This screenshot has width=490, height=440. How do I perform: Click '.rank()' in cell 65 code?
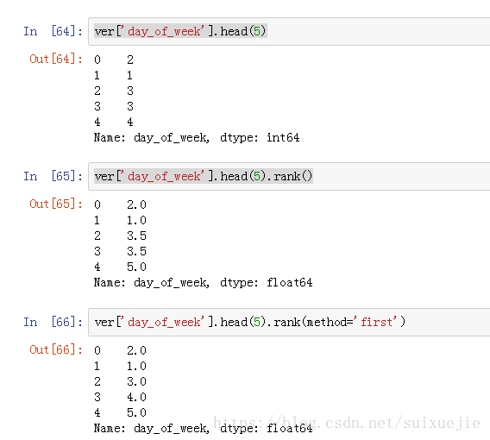(x=290, y=176)
